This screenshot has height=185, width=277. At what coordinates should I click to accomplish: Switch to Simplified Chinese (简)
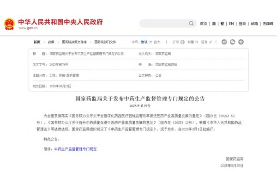[x=214, y=24]
